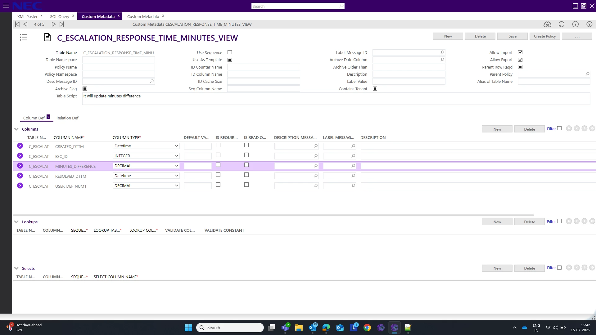Open the info circle icon

[x=575, y=24]
